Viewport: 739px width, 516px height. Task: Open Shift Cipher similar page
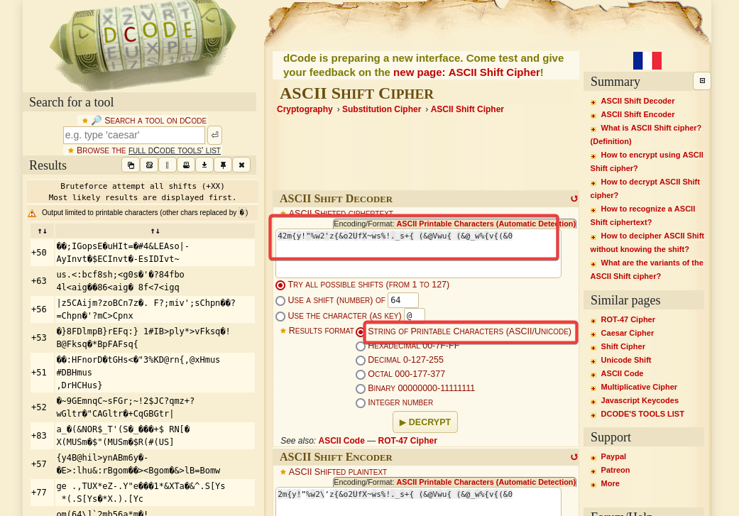[x=623, y=347]
